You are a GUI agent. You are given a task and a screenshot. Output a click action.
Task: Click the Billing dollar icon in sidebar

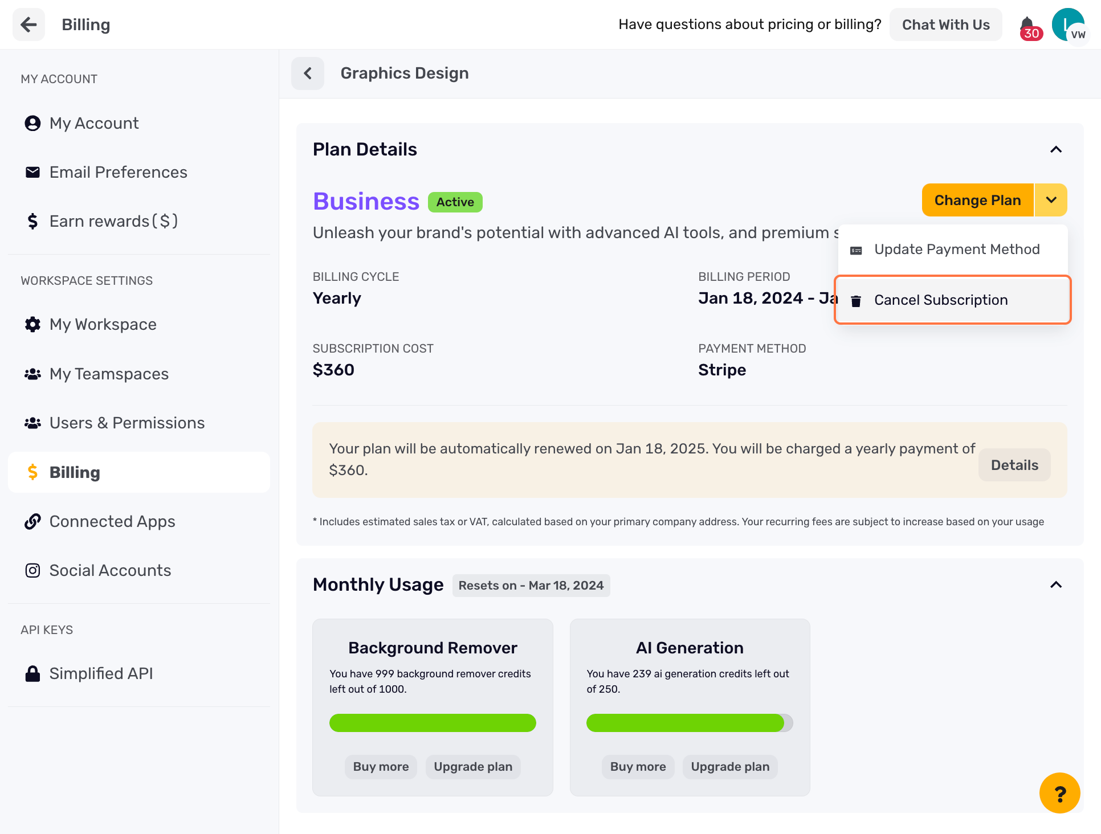(32, 472)
